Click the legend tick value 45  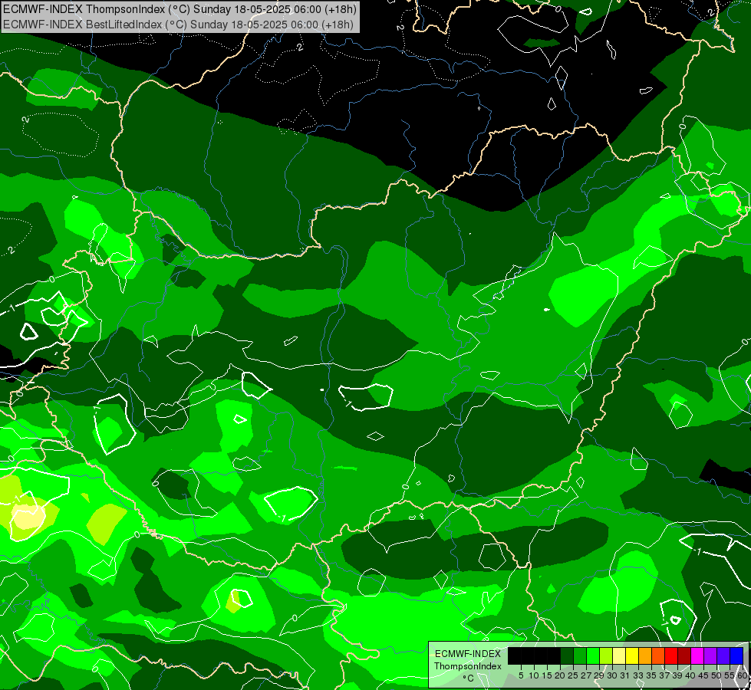(704, 675)
